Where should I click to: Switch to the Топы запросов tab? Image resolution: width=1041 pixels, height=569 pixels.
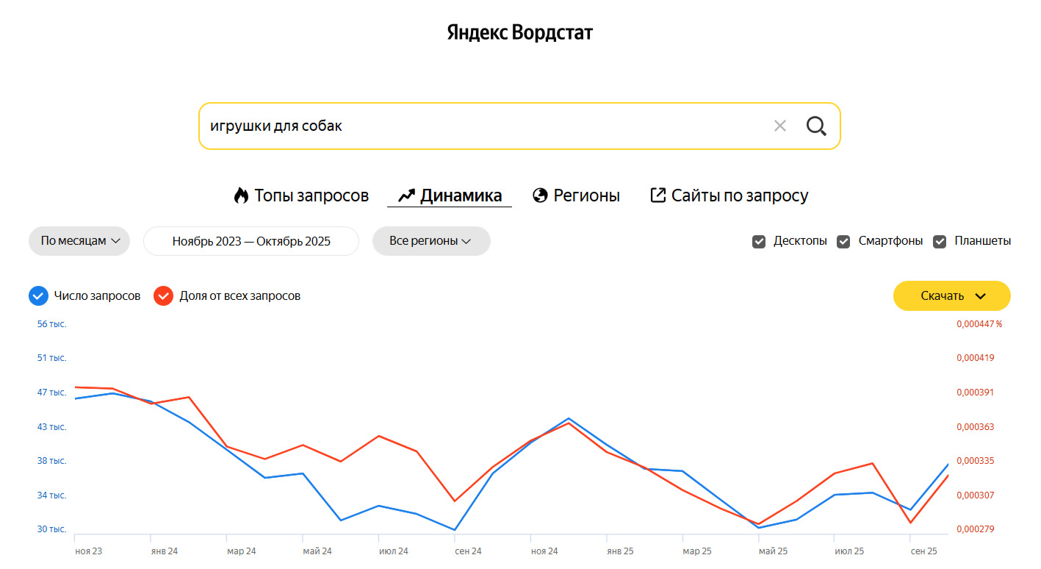[x=311, y=196]
